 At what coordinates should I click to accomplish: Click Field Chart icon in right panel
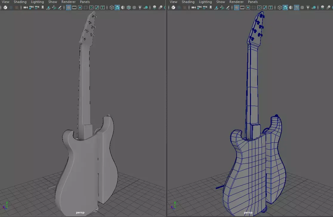[259, 7]
